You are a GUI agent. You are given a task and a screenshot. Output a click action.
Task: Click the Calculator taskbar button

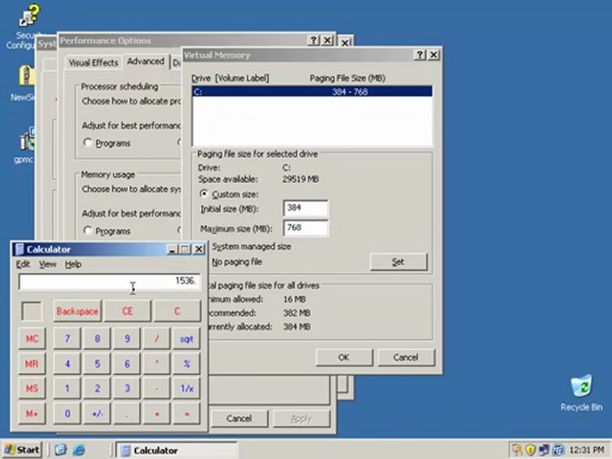(177, 450)
